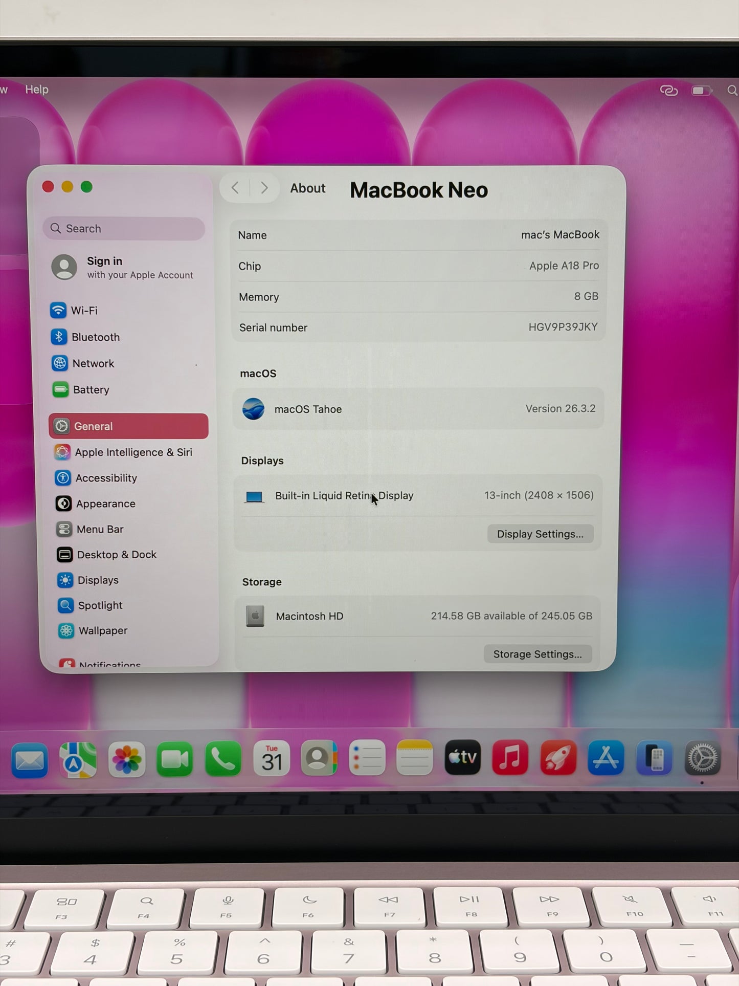Open Music from the Dock
The image size is (739, 986).
tap(510, 757)
